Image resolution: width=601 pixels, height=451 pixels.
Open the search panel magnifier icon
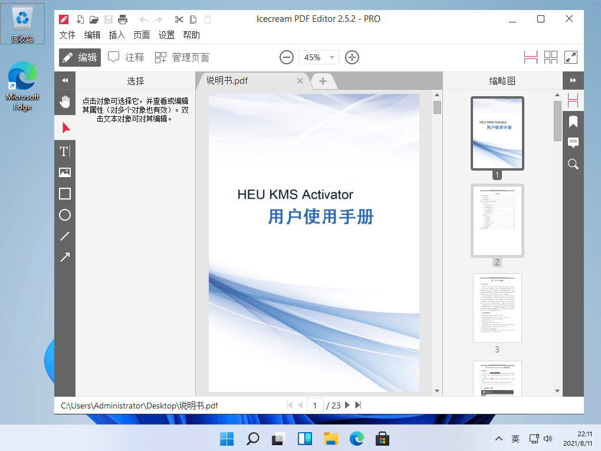[x=573, y=164]
